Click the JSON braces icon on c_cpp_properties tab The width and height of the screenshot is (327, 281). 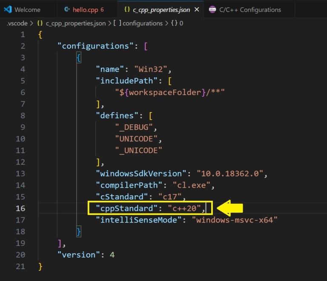point(127,9)
